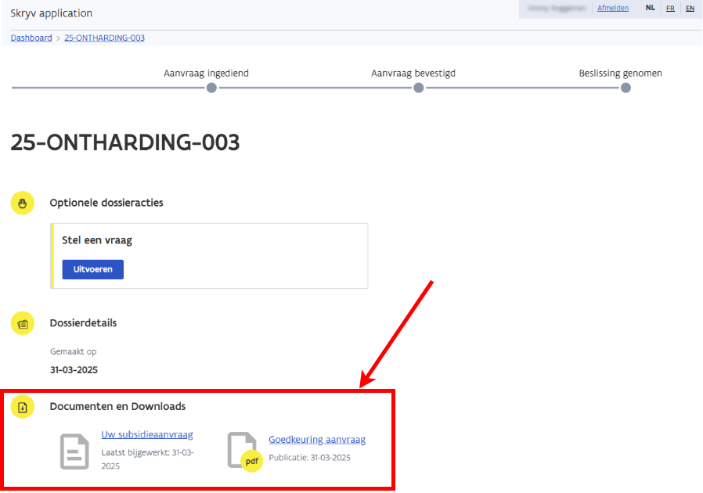Open the 25-ONTHARDING-003 breadcrumb link

104,38
